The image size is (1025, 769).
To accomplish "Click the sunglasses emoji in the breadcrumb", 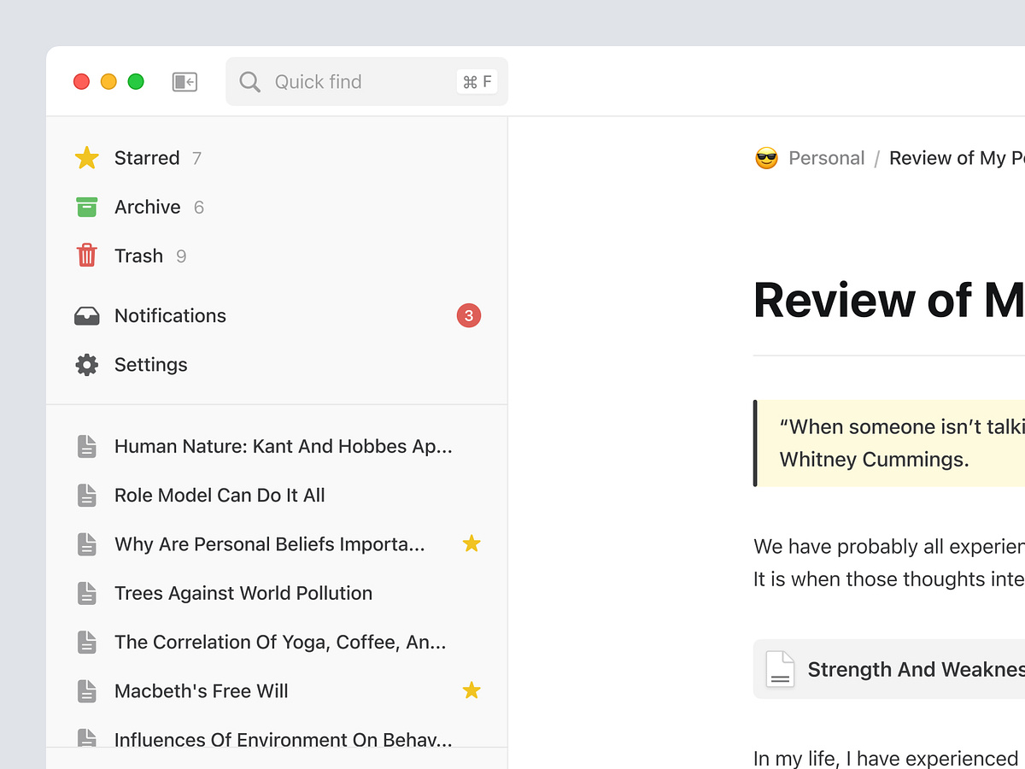I will tap(766, 157).
